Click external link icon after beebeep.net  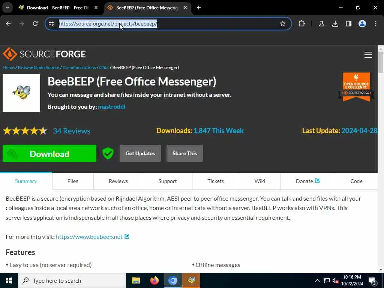(x=127, y=237)
